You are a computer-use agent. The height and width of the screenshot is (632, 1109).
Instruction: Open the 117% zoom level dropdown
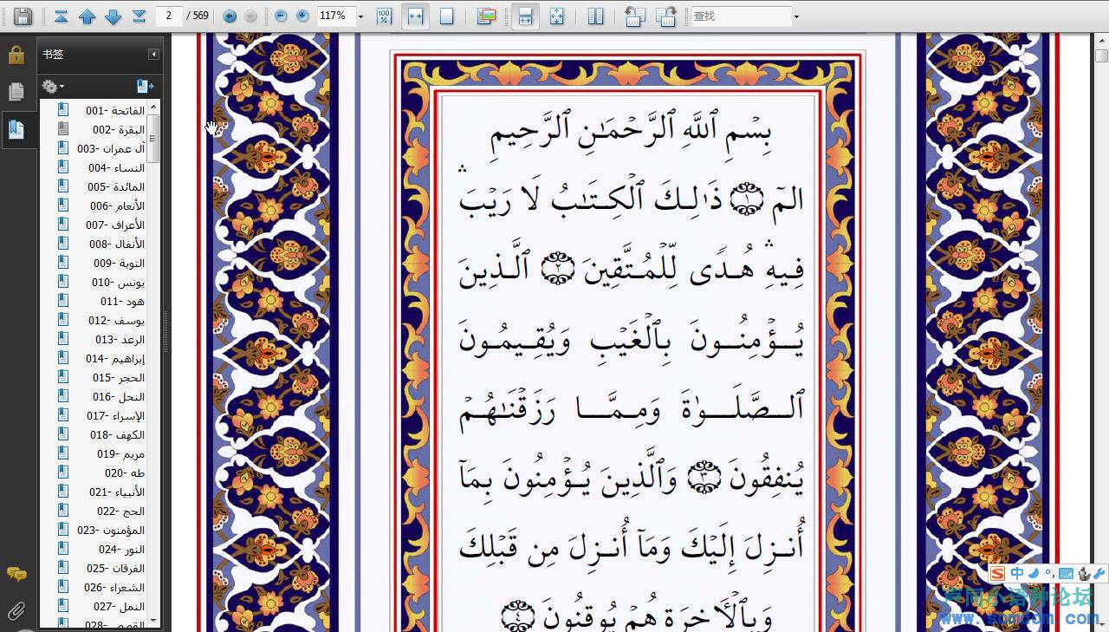coord(360,16)
